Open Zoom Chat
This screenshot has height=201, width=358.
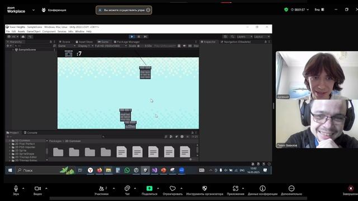(x=127, y=190)
